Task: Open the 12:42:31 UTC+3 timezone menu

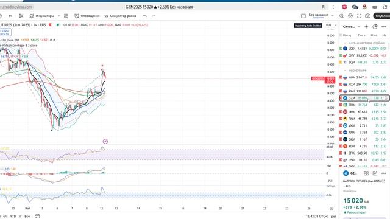Action: [317, 217]
